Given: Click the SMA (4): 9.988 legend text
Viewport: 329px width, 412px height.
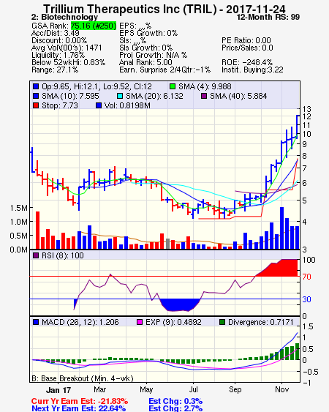Looking at the screenshot, I should [205, 86].
